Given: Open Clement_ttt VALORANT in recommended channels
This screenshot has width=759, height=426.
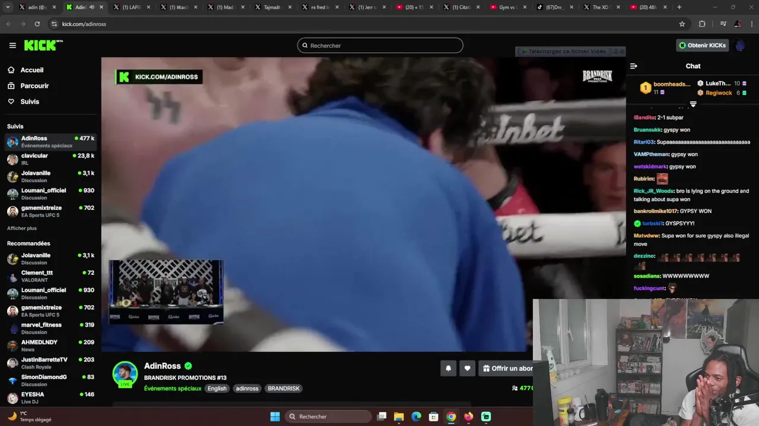Looking at the screenshot, I should 50,276.
